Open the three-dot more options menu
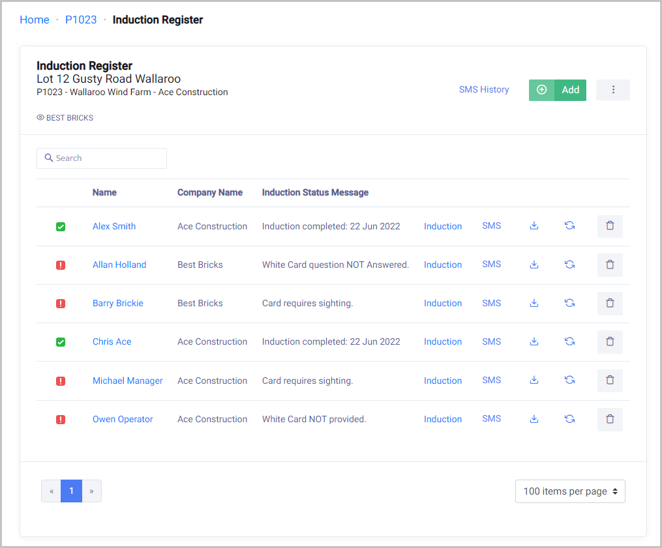 pyautogui.click(x=613, y=90)
